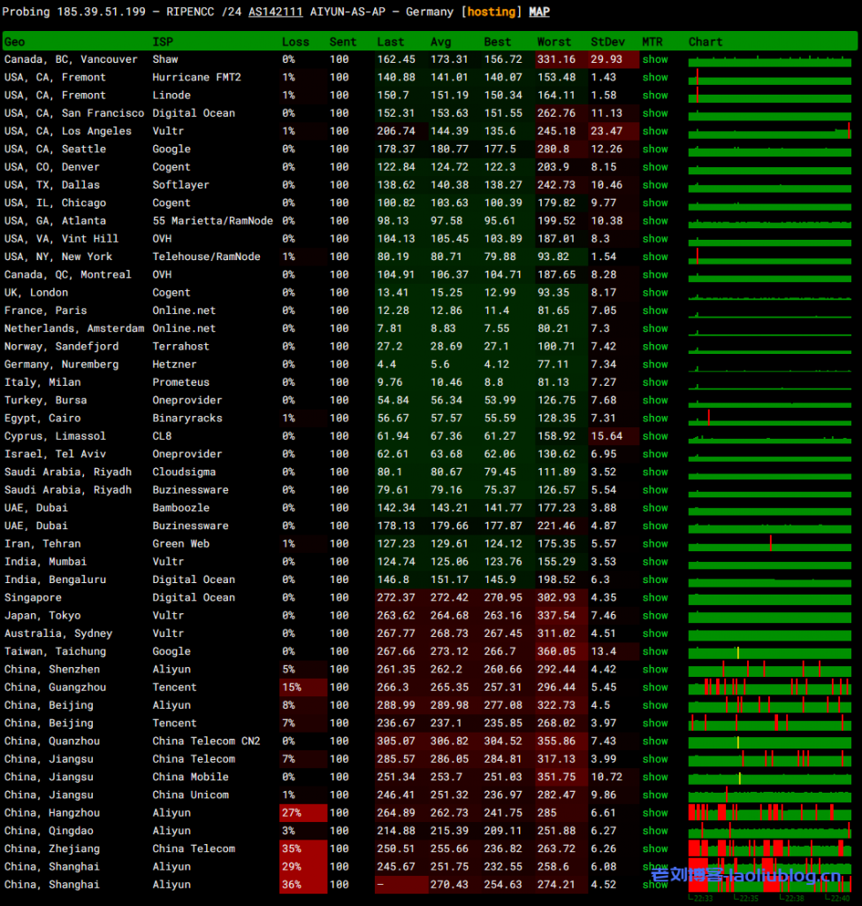Click the Sent column header
The image size is (862, 906).
click(342, 42)
